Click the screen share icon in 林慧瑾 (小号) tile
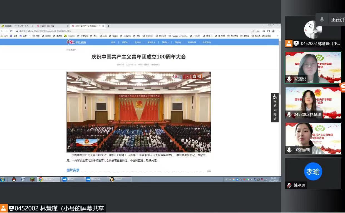The image size is (345, 213). pyautogui.click(x=296, y=44)
